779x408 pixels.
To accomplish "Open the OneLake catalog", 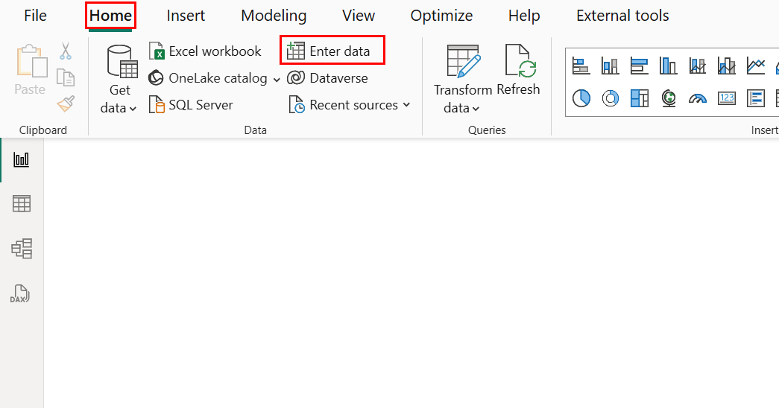I will click(x=208, y=78).
